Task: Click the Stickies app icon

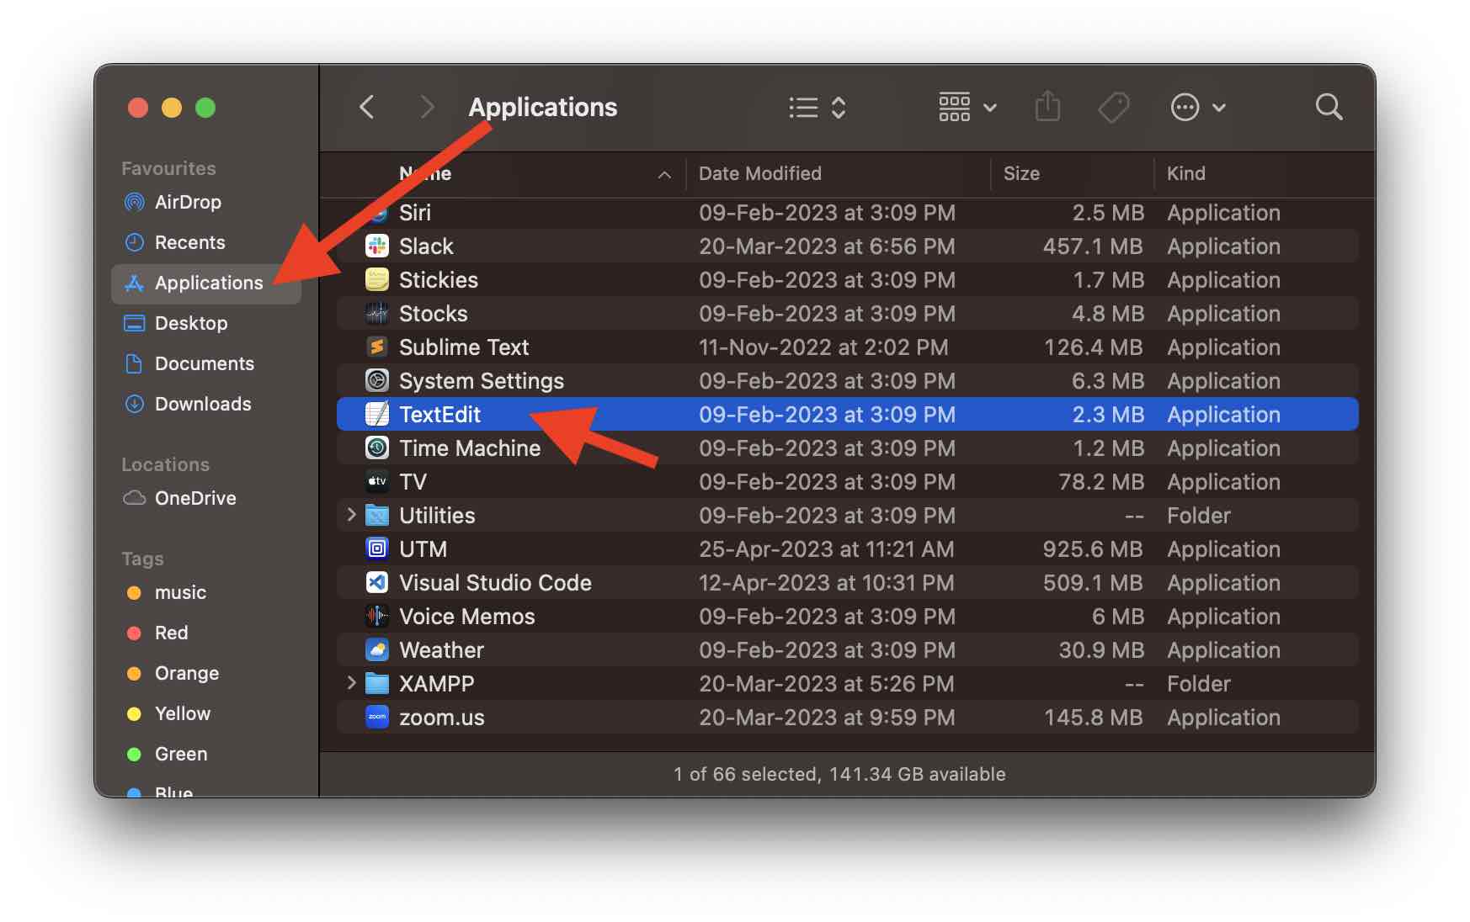Action: click(x=376, y=280)
